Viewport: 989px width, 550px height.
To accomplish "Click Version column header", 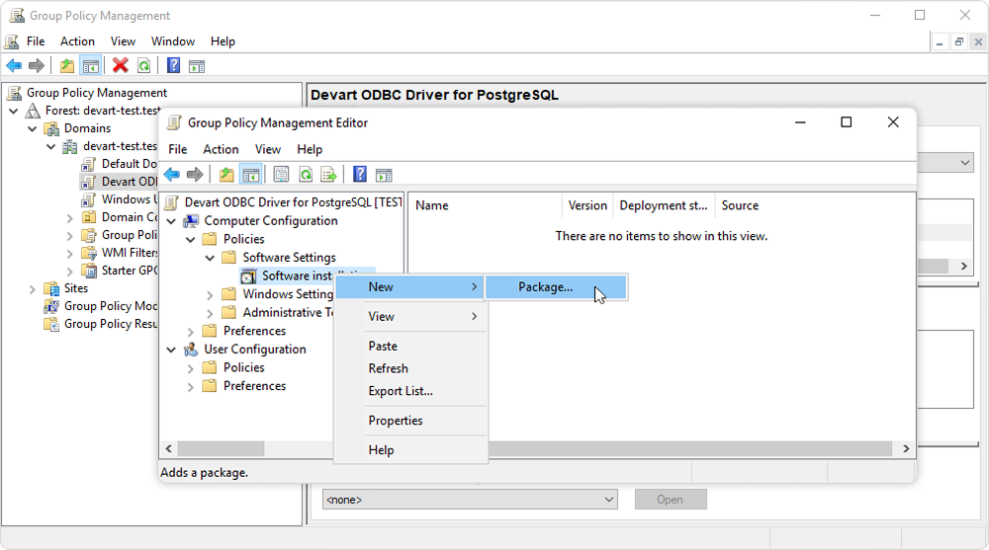I will click(x=587, y=206).
